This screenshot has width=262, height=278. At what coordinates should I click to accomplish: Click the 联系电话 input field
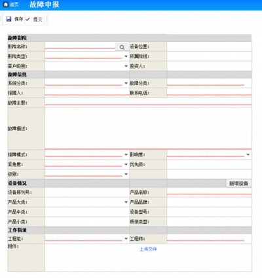pyautogui.click(x=209, y=93)
